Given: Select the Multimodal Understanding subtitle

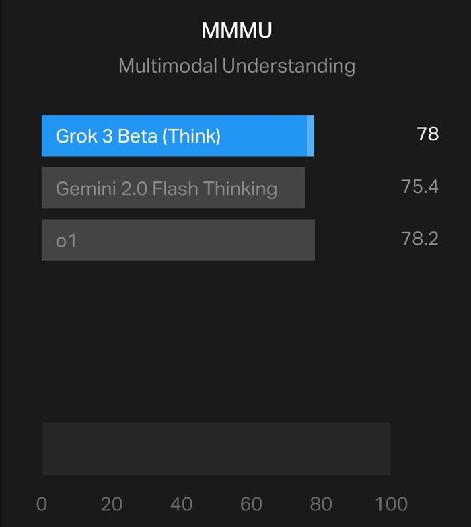Looking at the screenshot, I should point(237,66).
